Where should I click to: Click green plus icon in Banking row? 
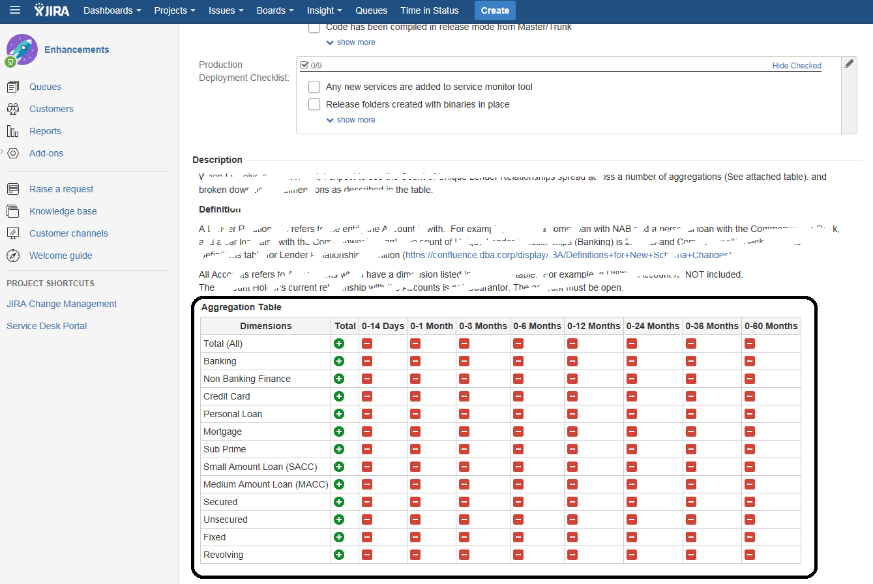(338, 361)
